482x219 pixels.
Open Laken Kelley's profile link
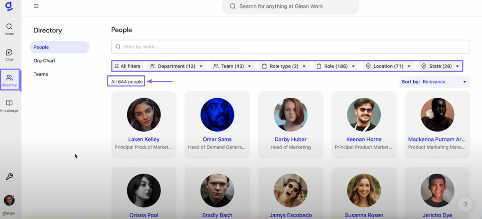point(144,139)
